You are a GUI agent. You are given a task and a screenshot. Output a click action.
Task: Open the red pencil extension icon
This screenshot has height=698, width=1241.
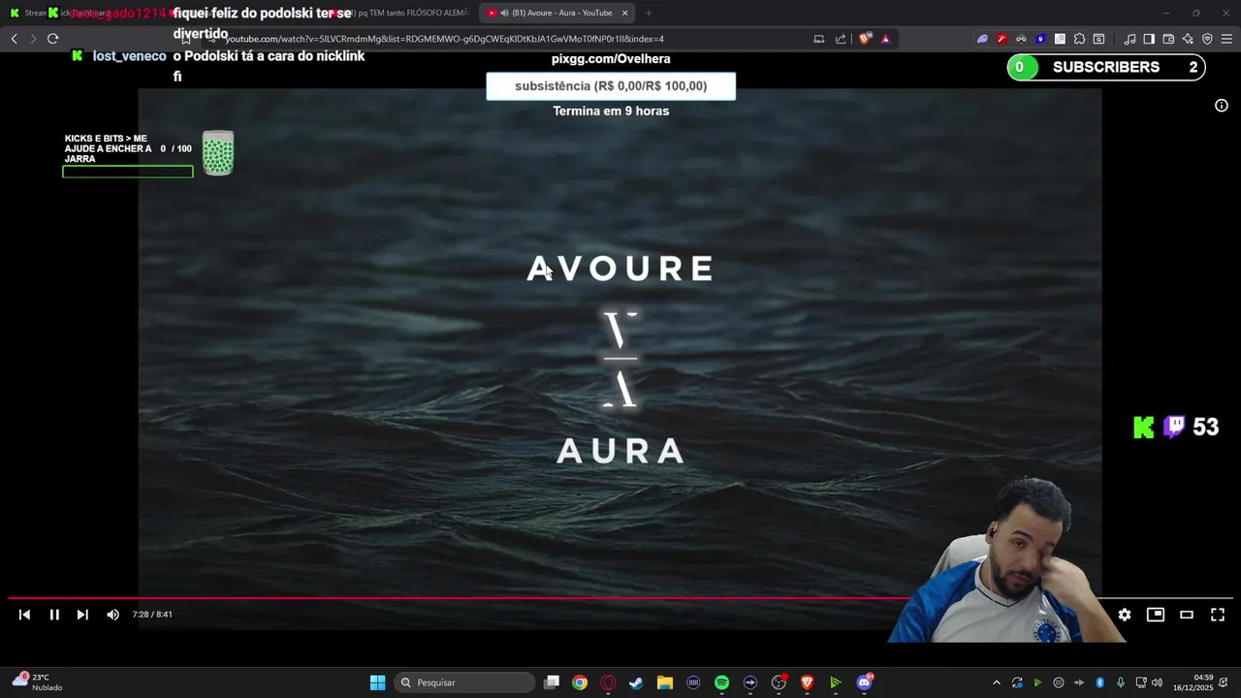[x=1002, y=39]
